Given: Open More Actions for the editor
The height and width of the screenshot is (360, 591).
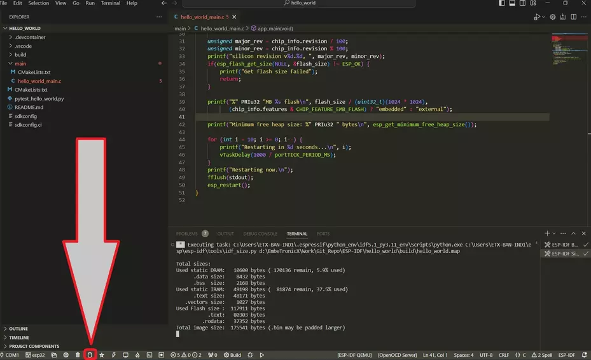Looking at the screenshot, I should [584, 17].
